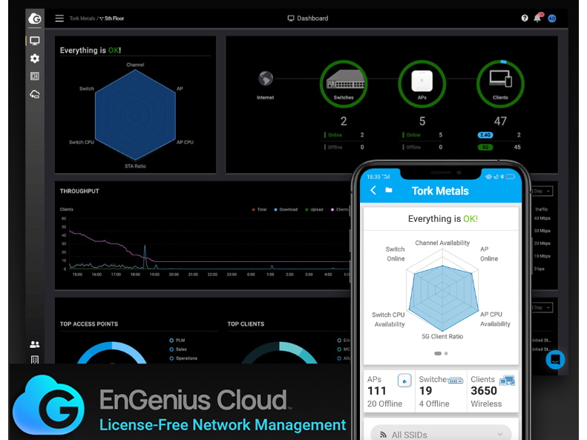This screenshot has width=587, height=440.
Task: Open the cloud sync icon in sidebar
Action: 34,94
